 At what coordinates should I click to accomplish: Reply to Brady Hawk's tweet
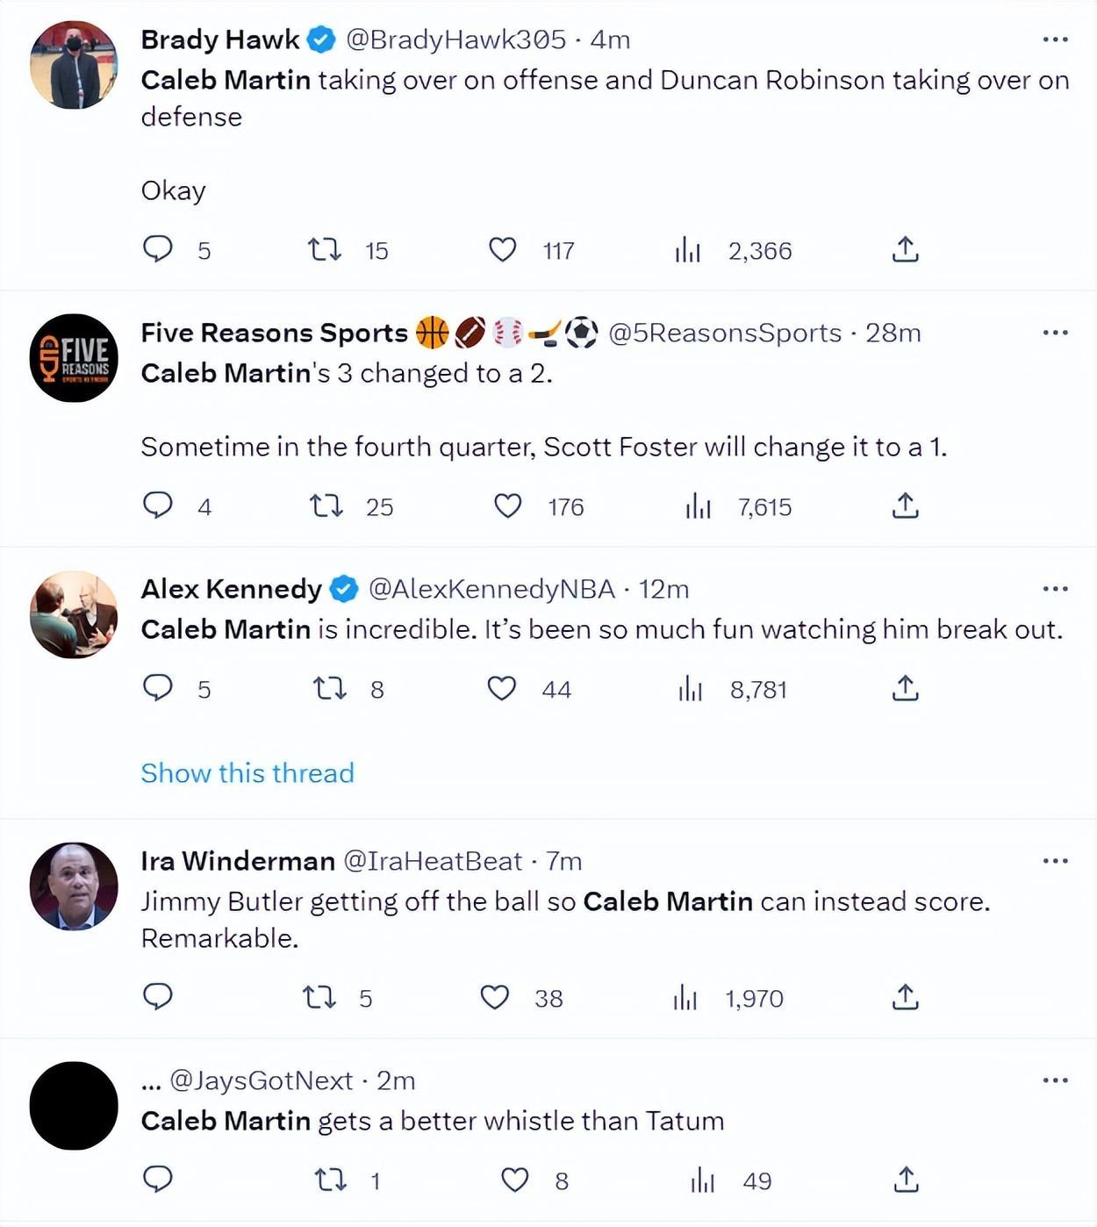(158, 250)
